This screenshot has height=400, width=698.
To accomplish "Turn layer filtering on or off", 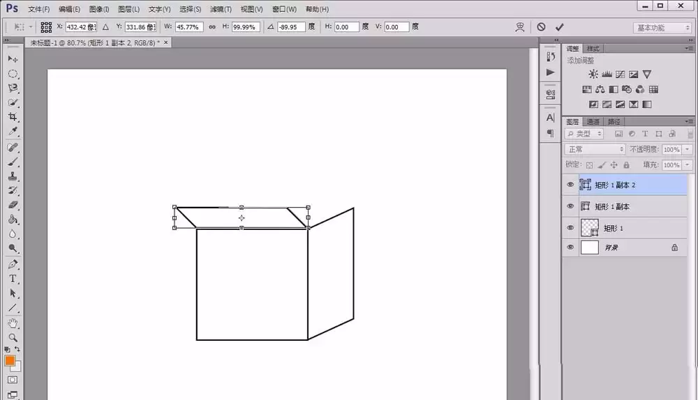I will 690,134.
